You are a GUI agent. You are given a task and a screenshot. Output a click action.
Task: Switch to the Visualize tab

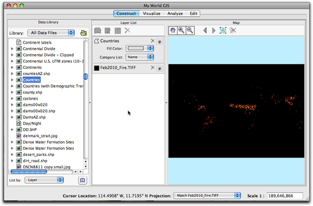pos(151,14)
